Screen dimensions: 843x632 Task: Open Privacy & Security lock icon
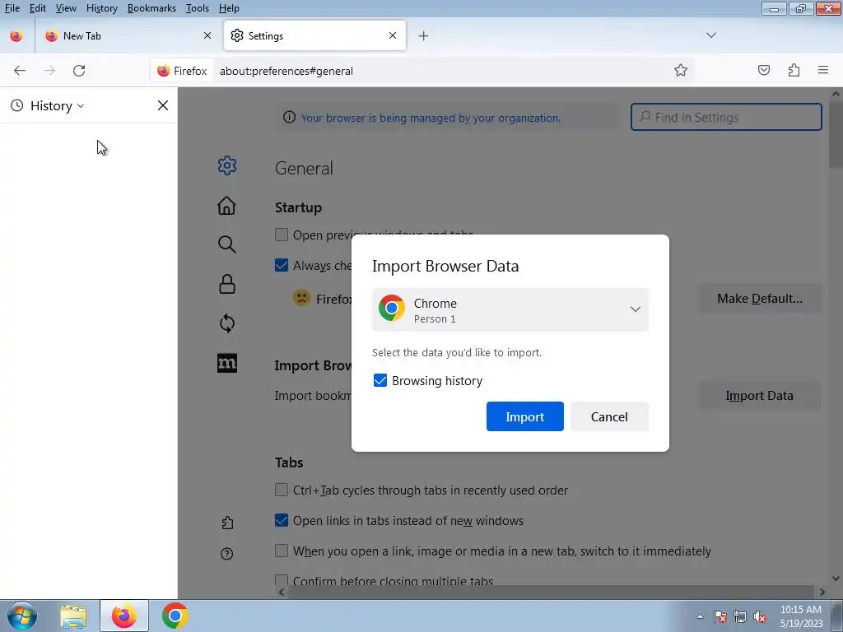tap(227, 284)
